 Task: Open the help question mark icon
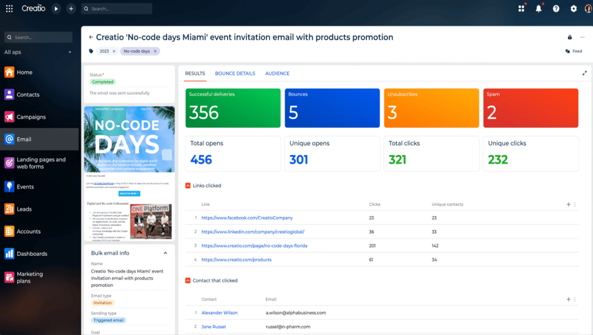pyautogui.click(x=556, y=9)
